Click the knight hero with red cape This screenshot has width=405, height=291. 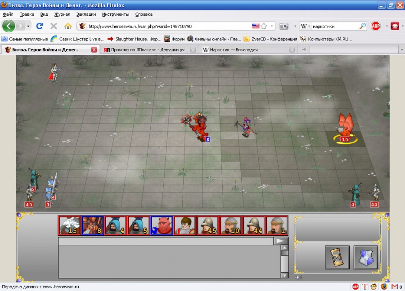[54, 72]
